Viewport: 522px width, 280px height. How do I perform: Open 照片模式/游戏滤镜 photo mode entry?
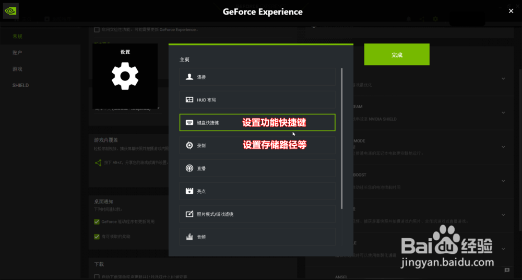[257, 214]
